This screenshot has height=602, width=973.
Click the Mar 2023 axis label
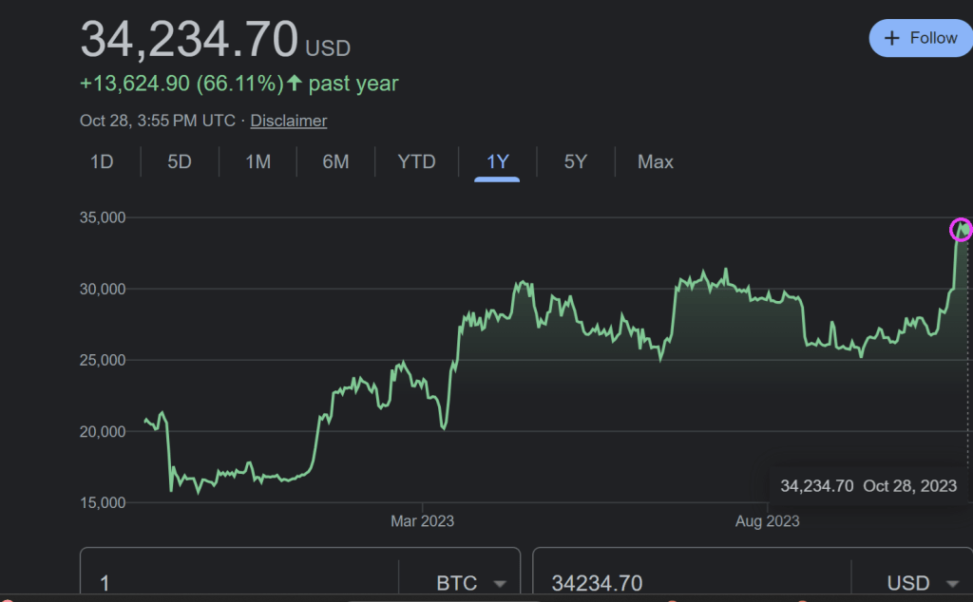pyautogui.click(x=422, y=521)
